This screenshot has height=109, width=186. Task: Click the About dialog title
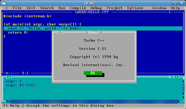(94, 32)
